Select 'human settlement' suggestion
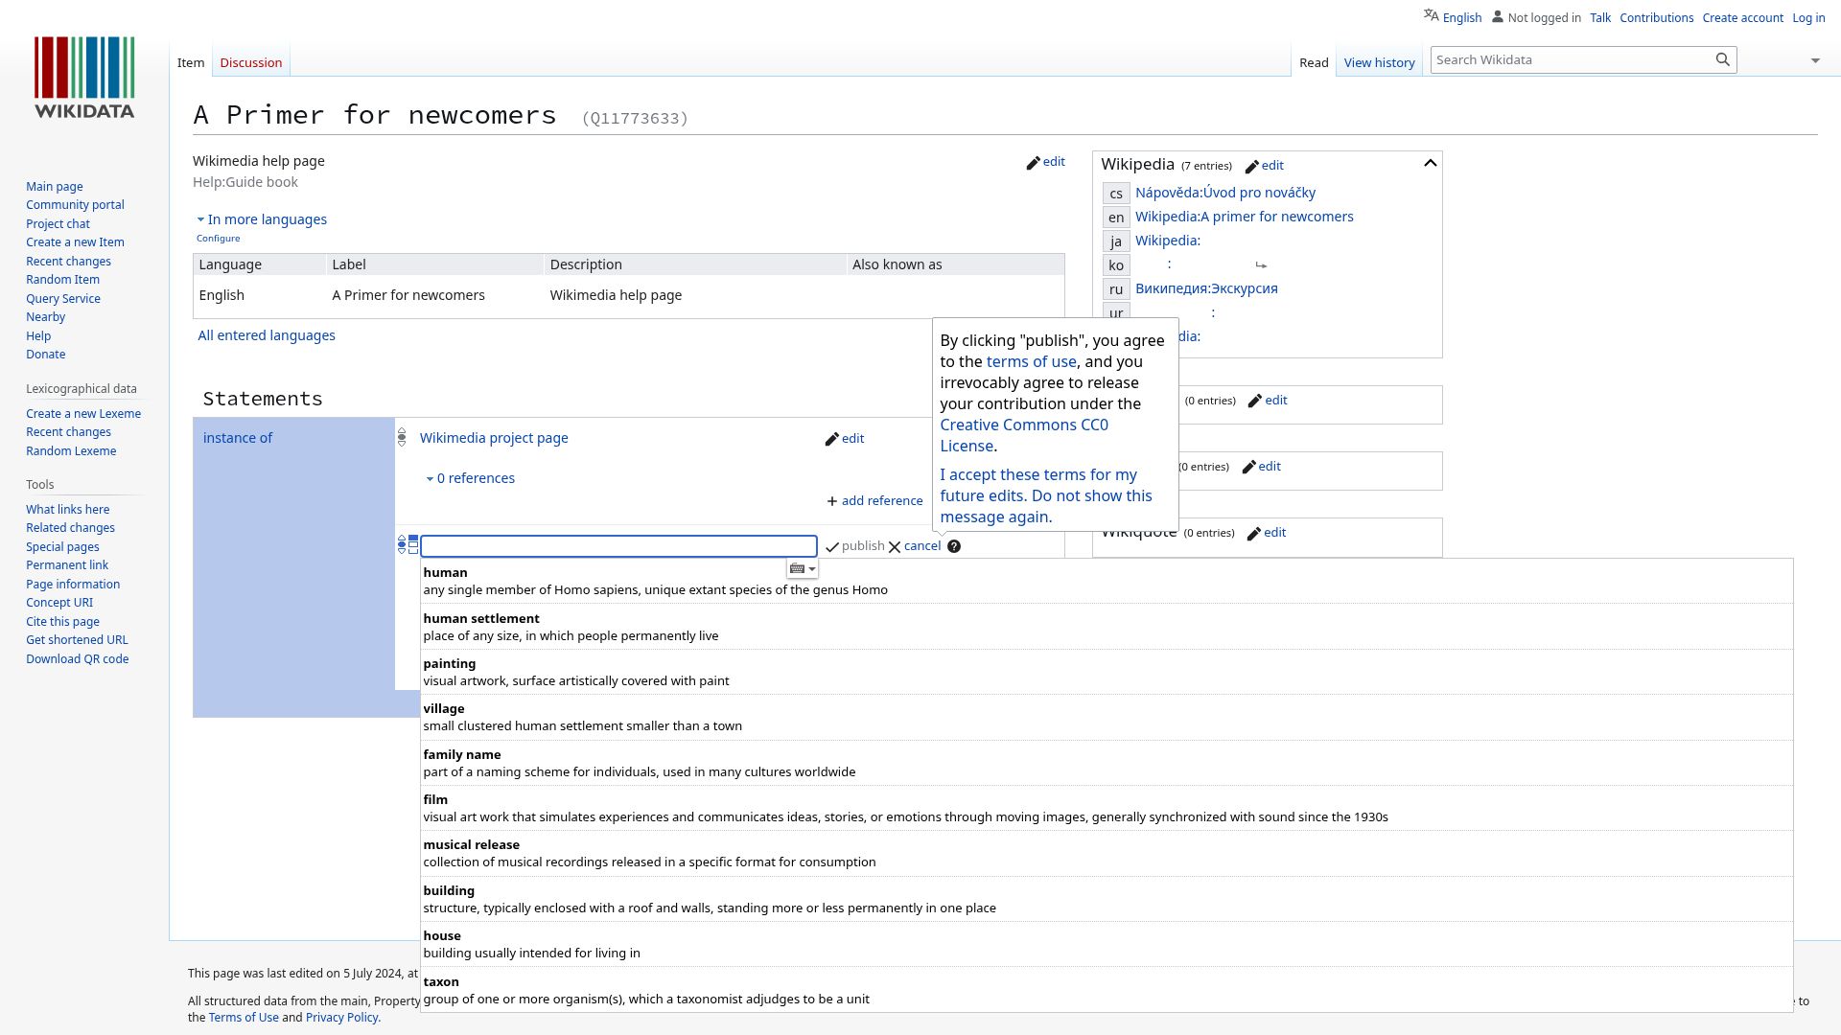Image resolution: width=1841 pixels, height=1035 pixels. click(1107, 627)
